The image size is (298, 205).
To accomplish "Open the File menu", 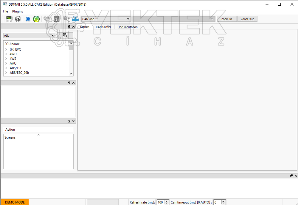I will [x=5, y=11].
